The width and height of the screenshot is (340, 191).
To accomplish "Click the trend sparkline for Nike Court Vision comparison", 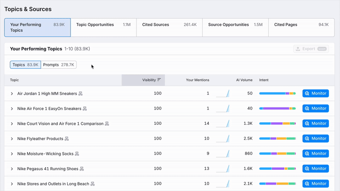I will pos(222,124).
